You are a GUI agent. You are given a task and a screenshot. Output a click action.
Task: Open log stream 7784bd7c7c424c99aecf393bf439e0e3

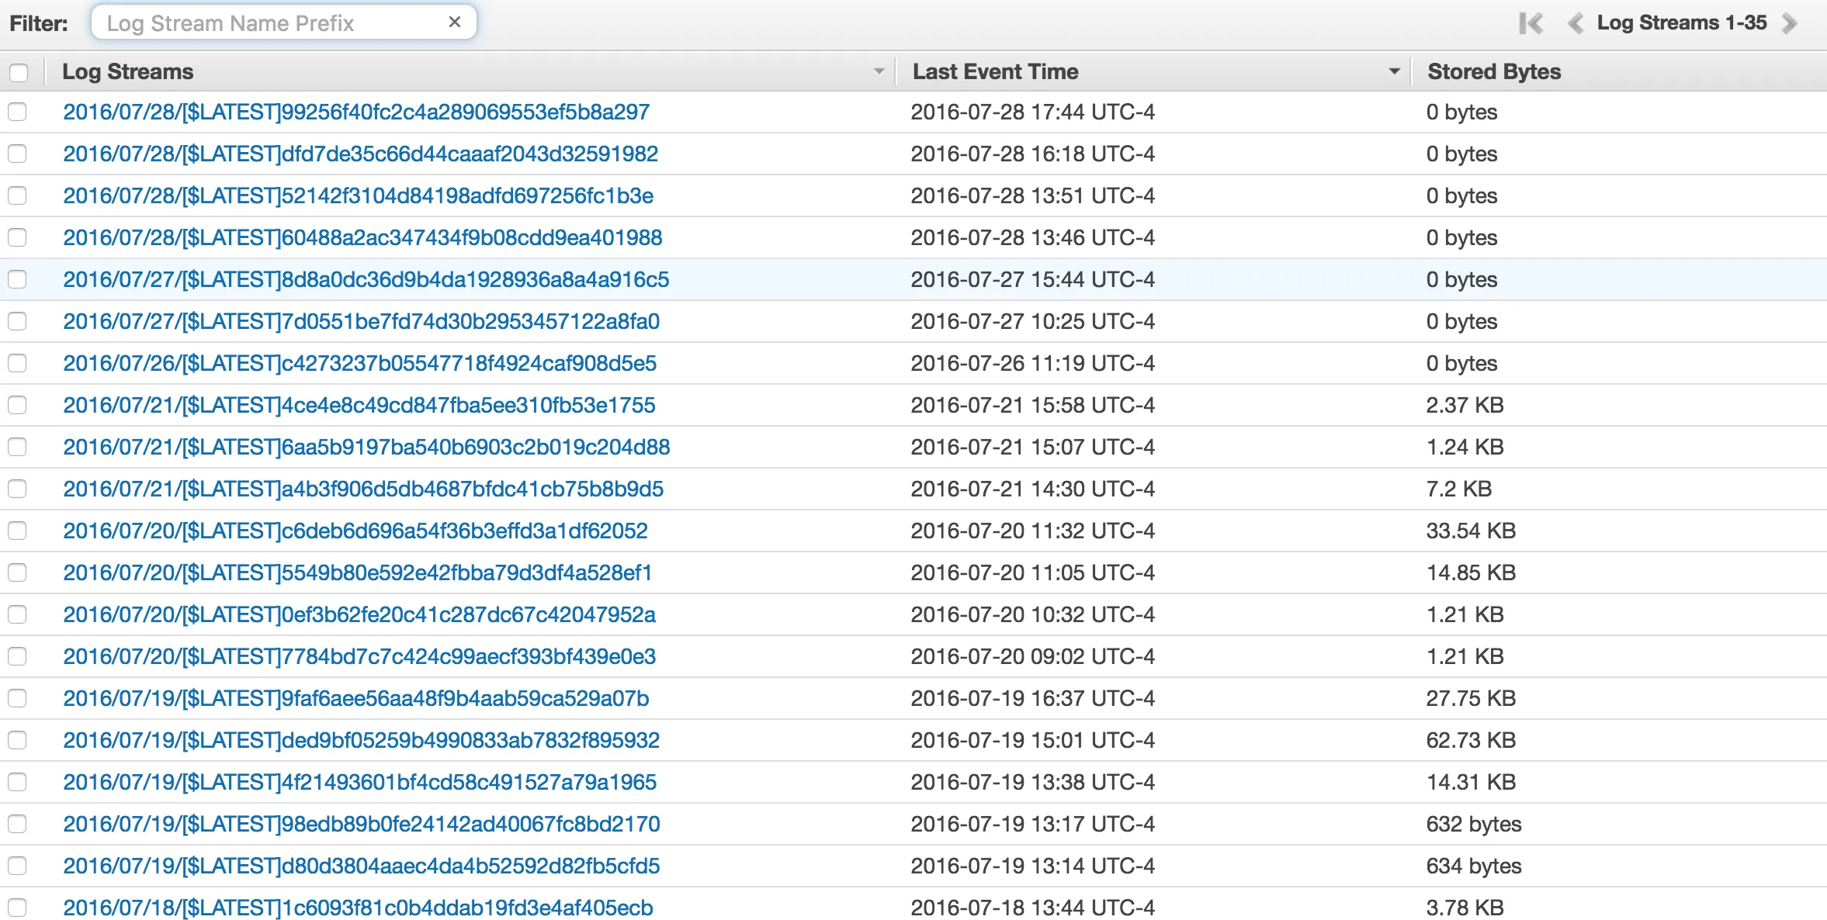tap(359, 656)
